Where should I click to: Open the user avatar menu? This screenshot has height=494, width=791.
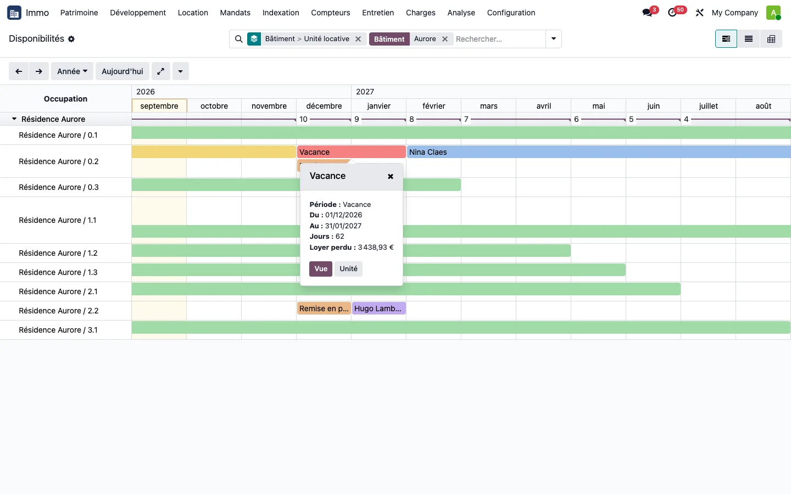tap(773, 13)
